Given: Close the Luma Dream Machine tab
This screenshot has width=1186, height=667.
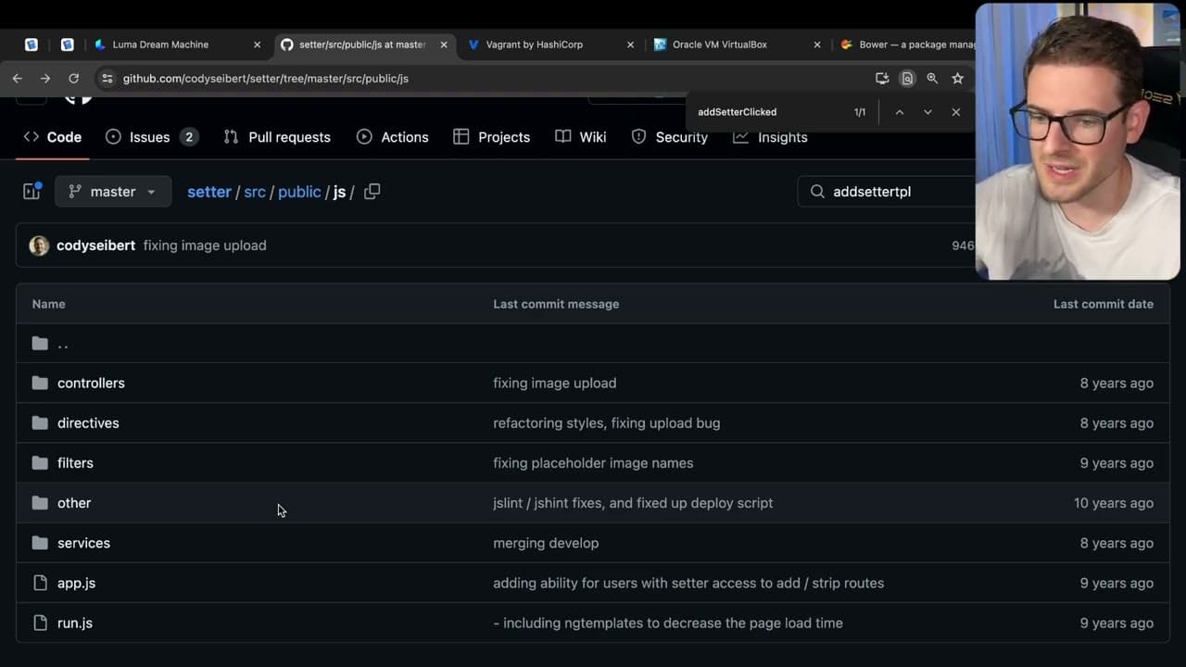Looking at the screenshot, I should [x=257, y=44].
